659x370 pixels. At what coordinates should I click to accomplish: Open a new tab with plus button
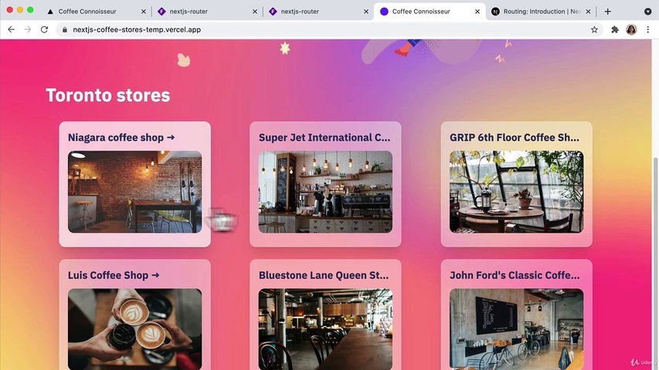[608, 12]
